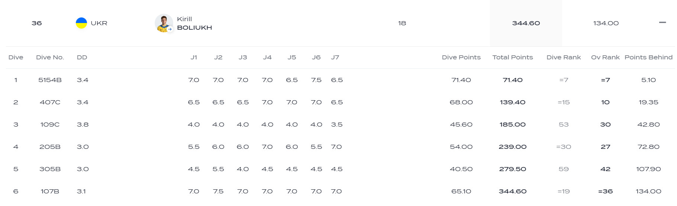Click dive number 109C in row three

[50, 125]
